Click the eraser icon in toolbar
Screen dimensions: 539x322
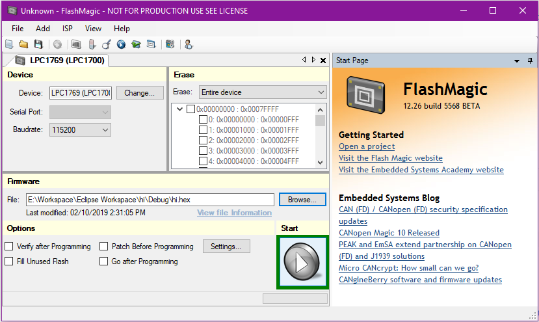(x=91, y=44)
